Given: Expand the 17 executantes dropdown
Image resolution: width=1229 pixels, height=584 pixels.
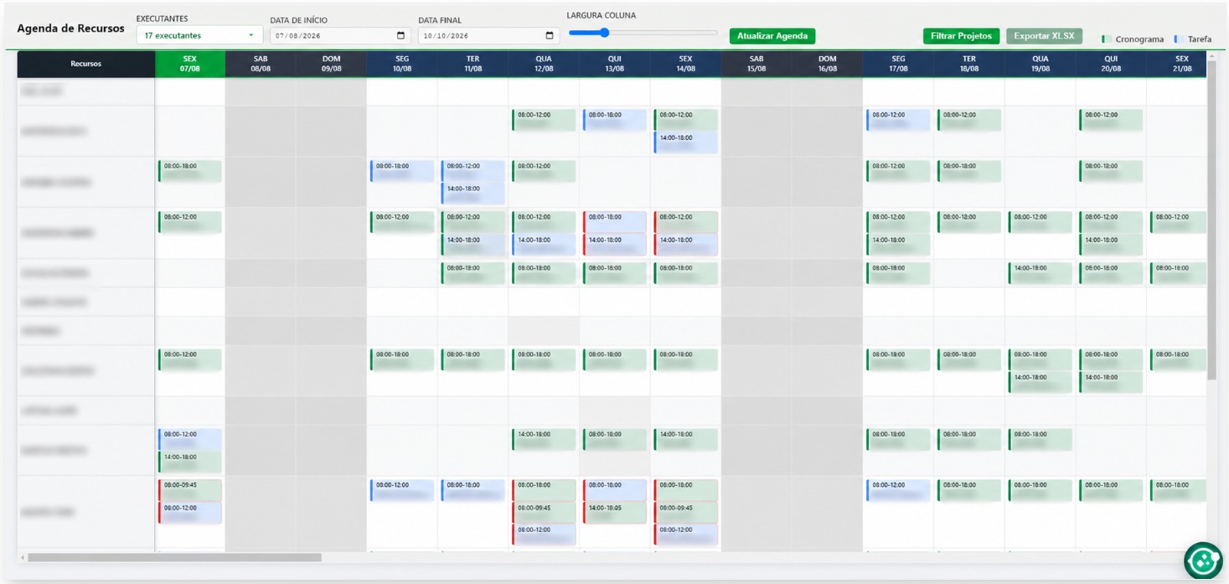Looking at the screenshot, I should click(x=199, y=36).
